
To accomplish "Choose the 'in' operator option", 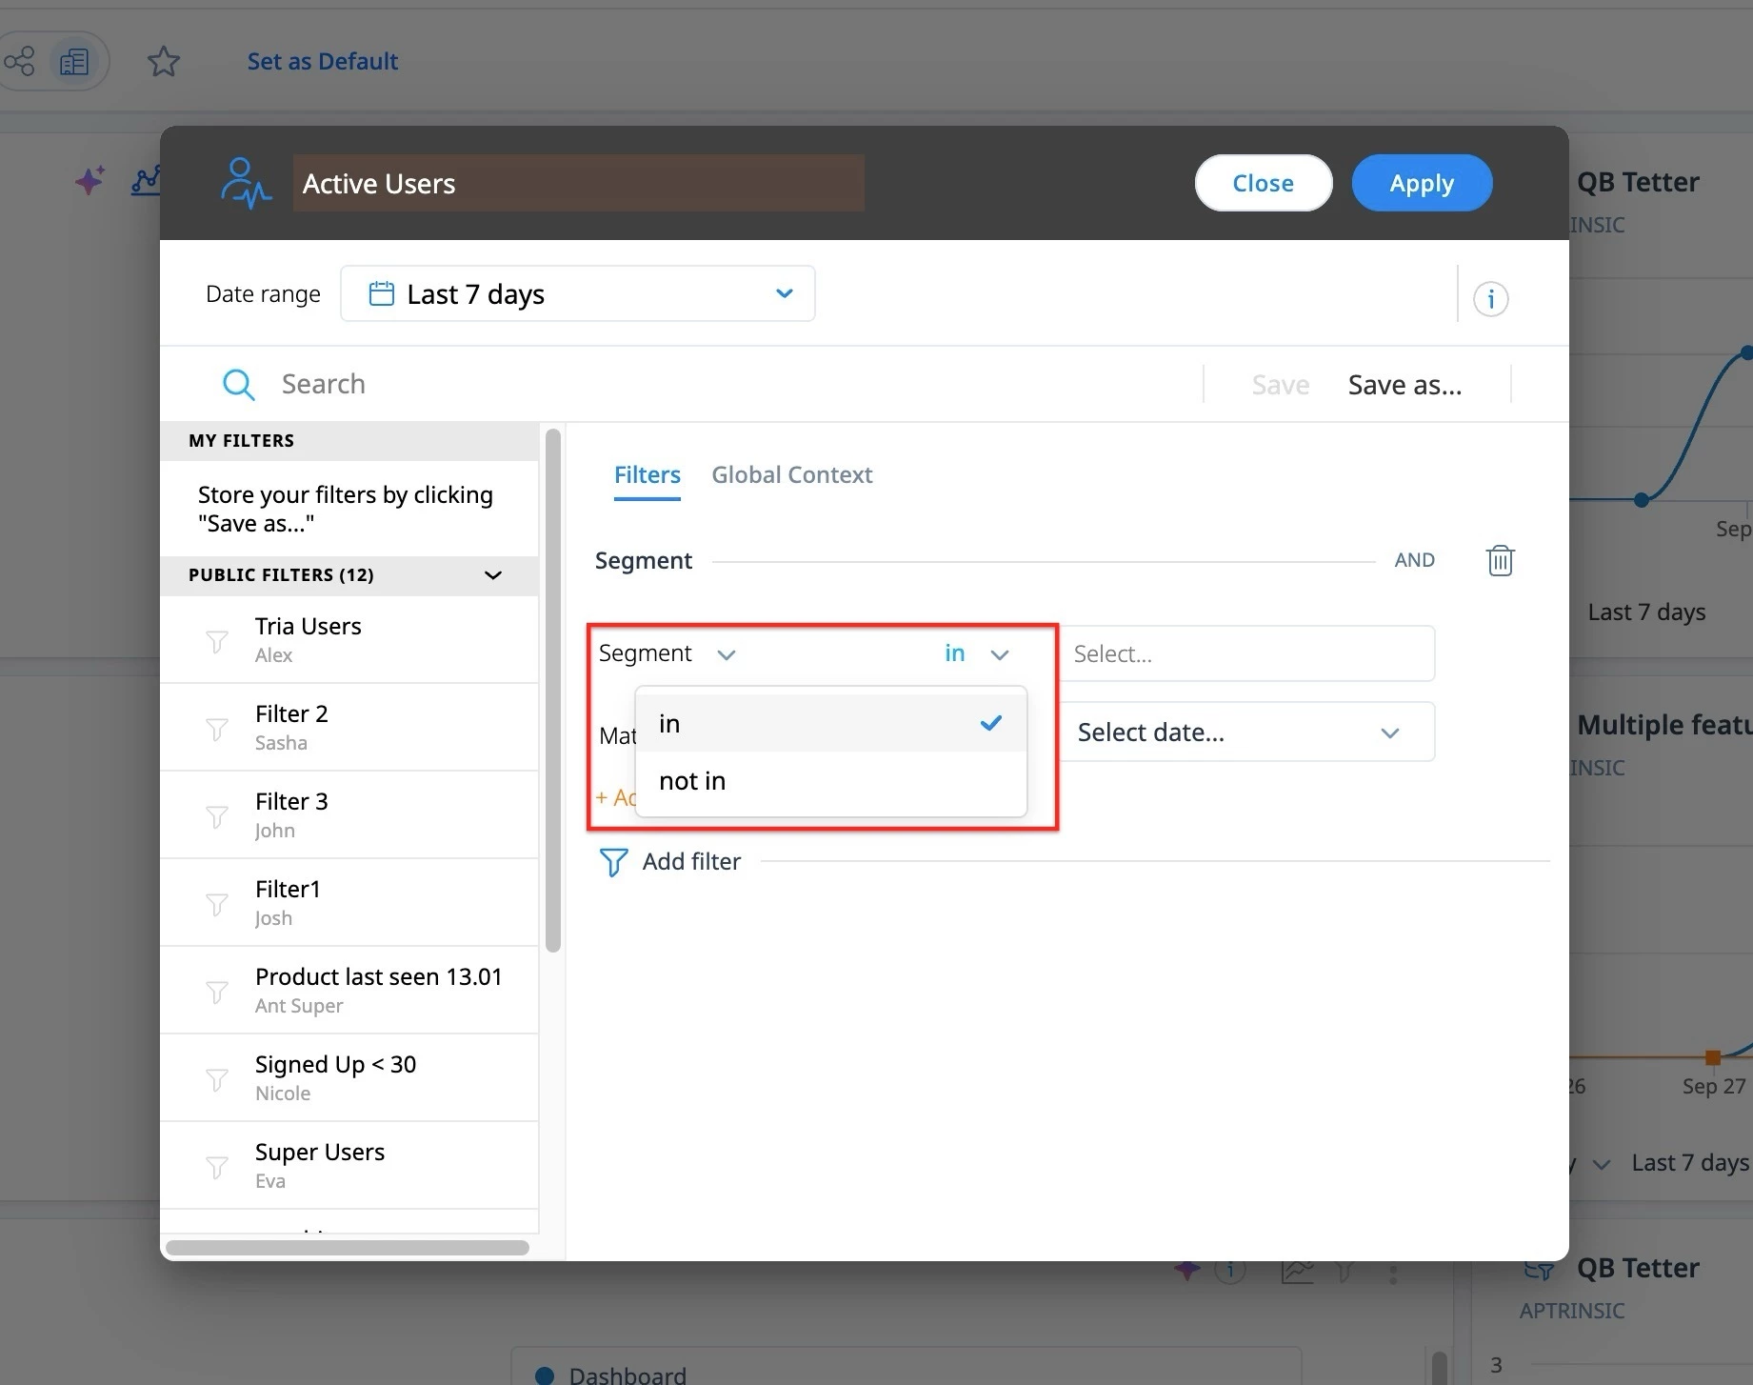I will click(x=830, y=723).
